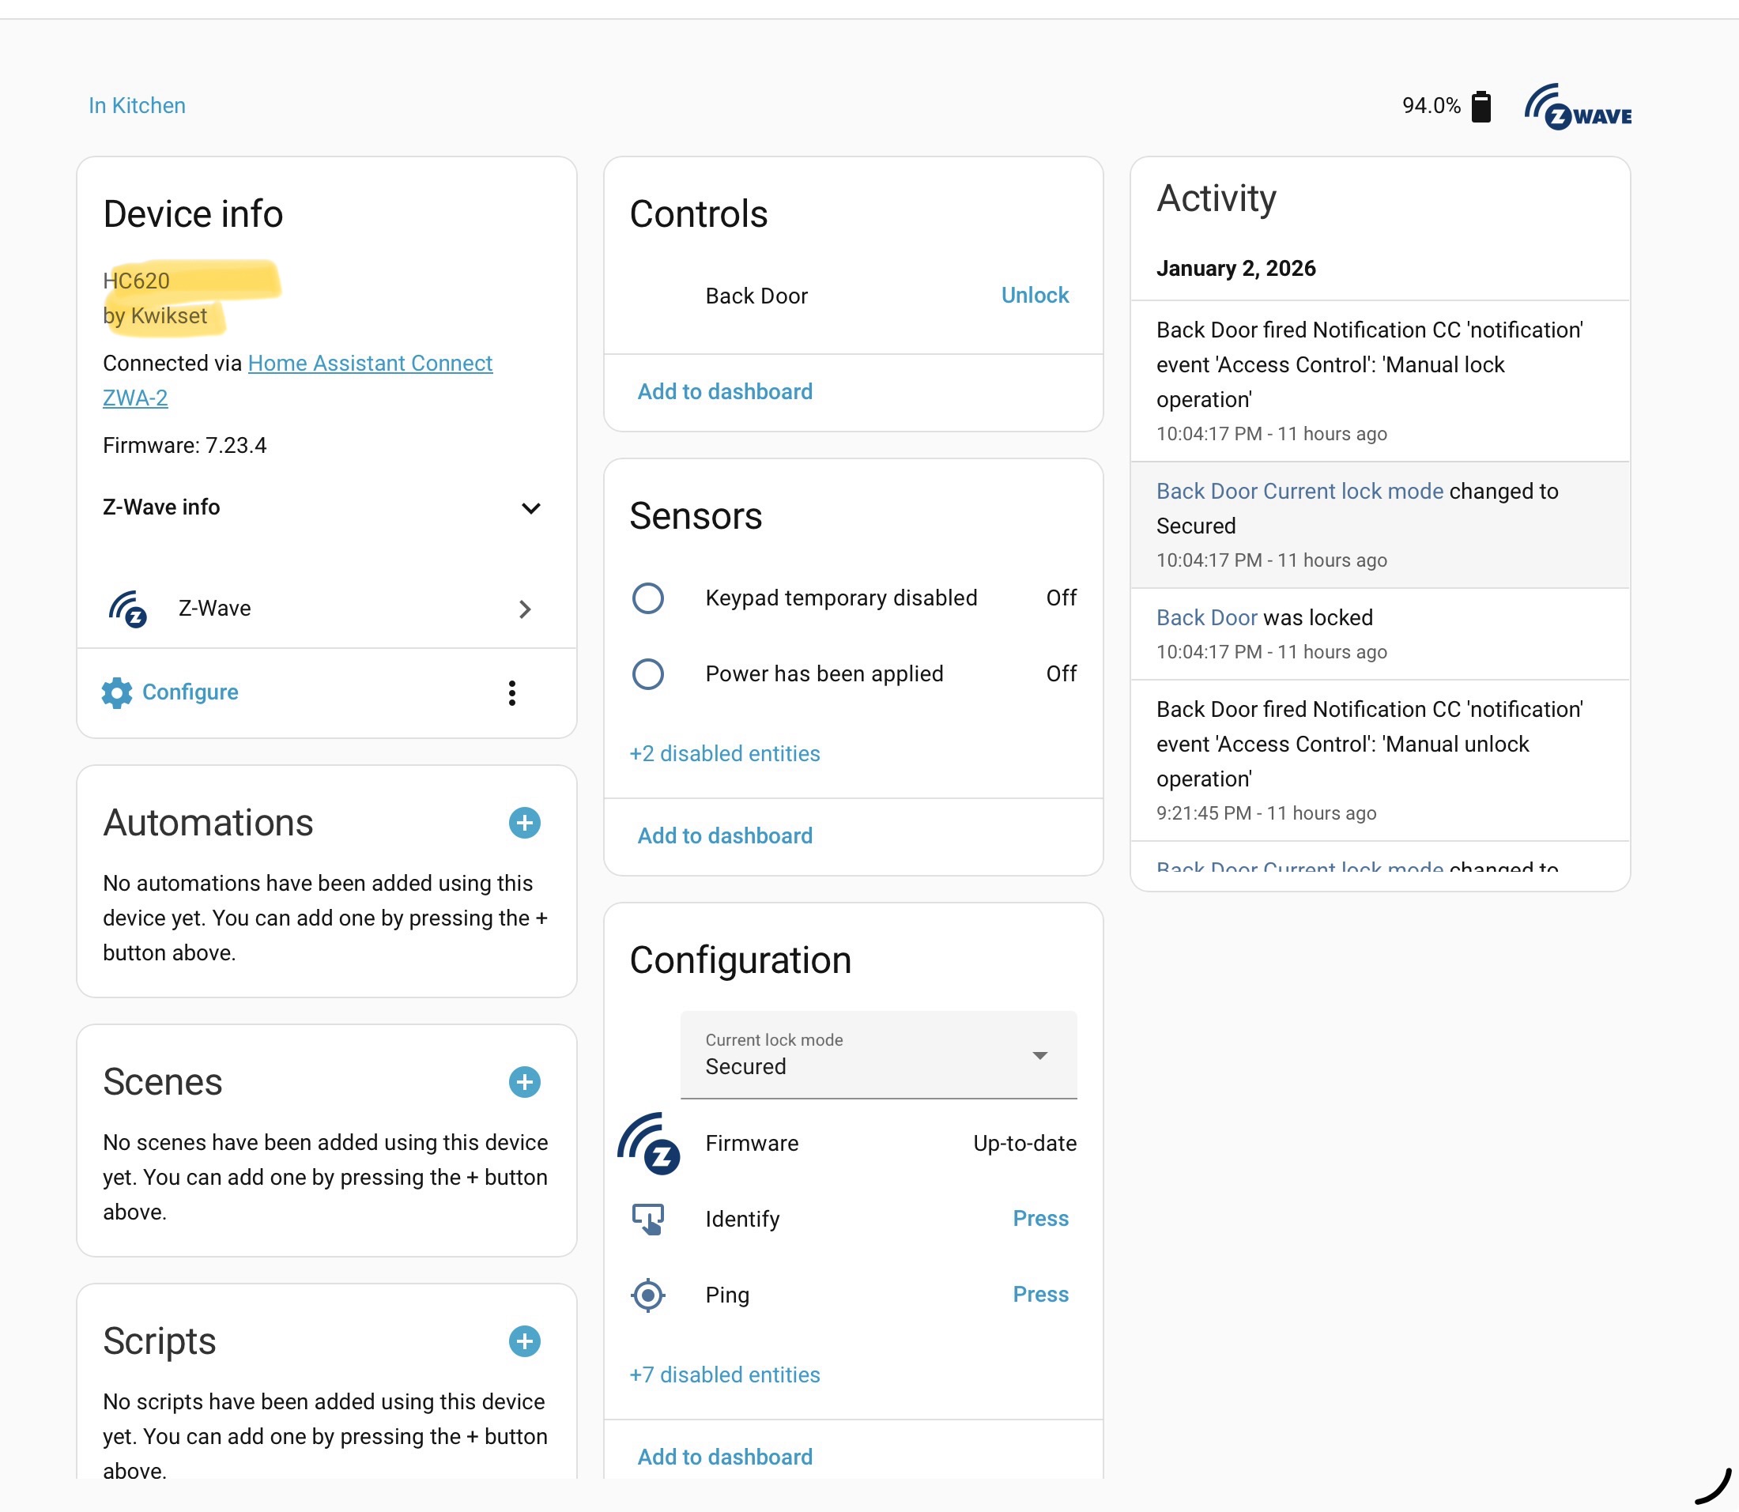Add a new scene with plus icon
Image resolution: width=1739 pixels, height=1512 pixels.
(x=524, y=1082)
